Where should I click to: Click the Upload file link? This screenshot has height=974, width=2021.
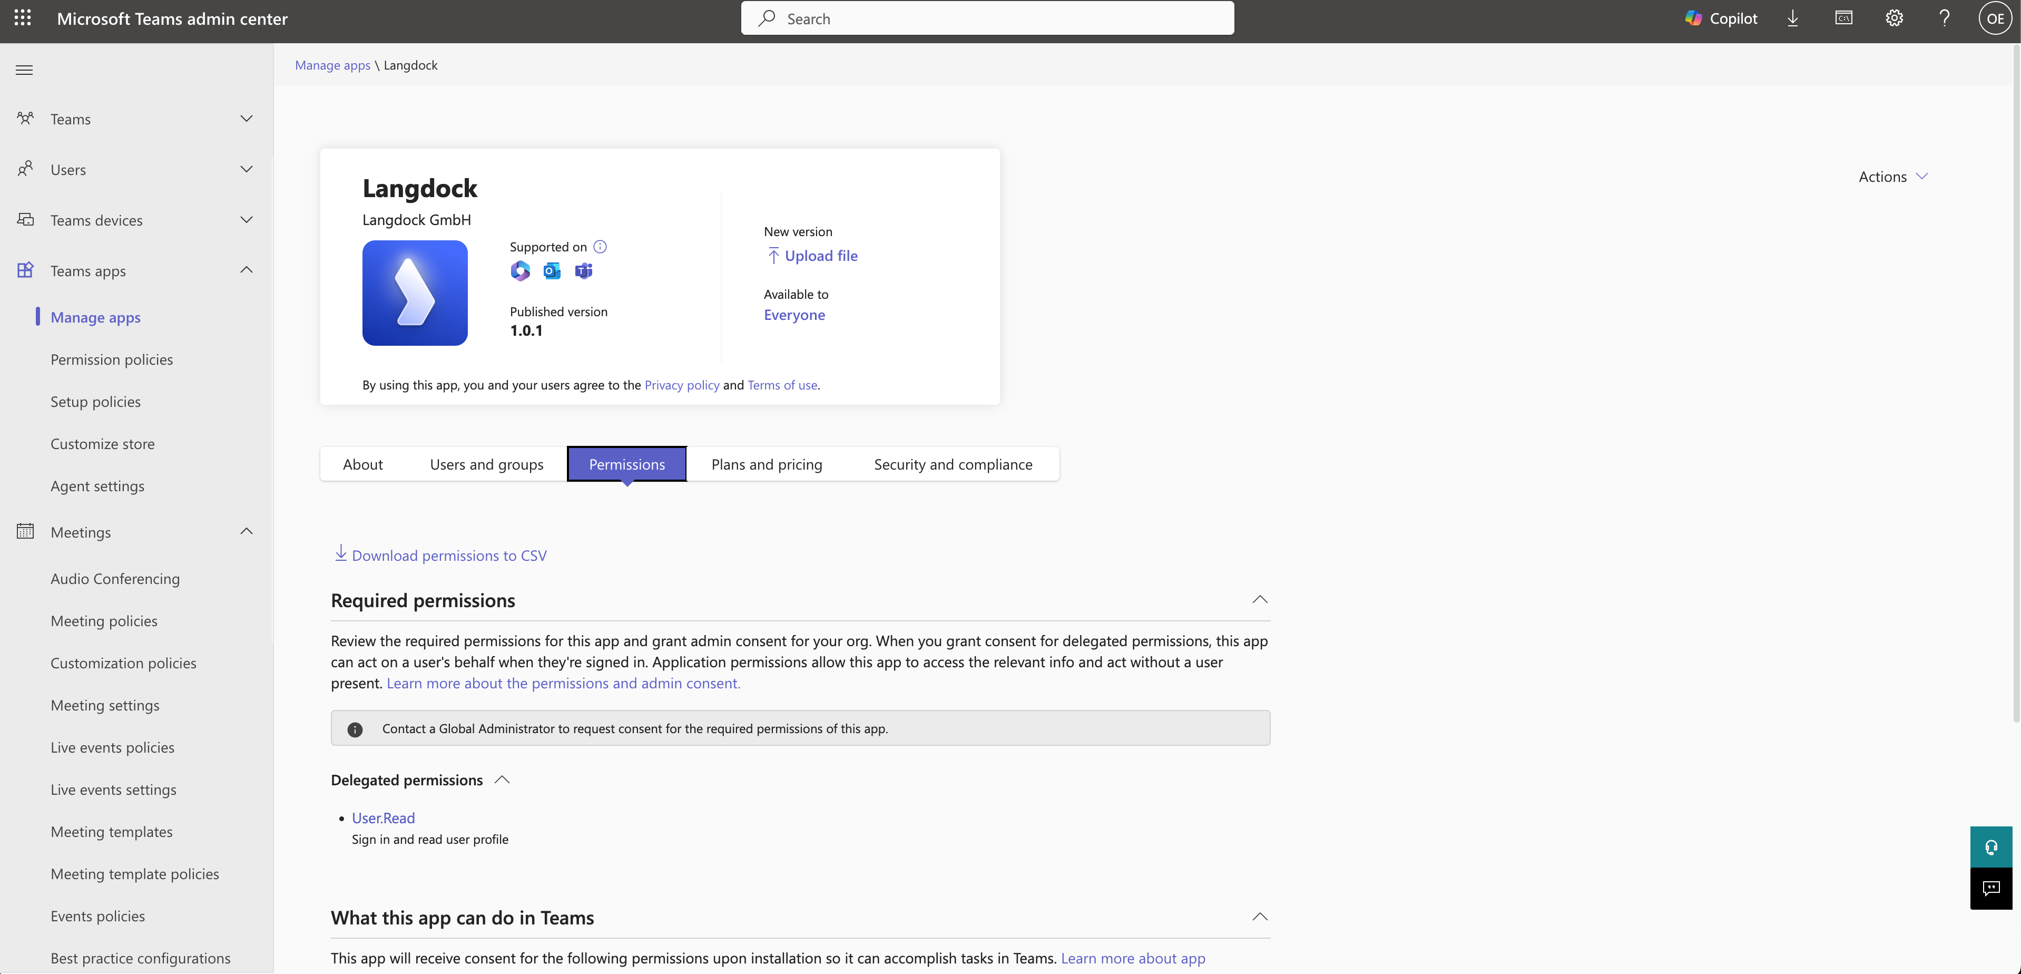click(x=820, y=256)
